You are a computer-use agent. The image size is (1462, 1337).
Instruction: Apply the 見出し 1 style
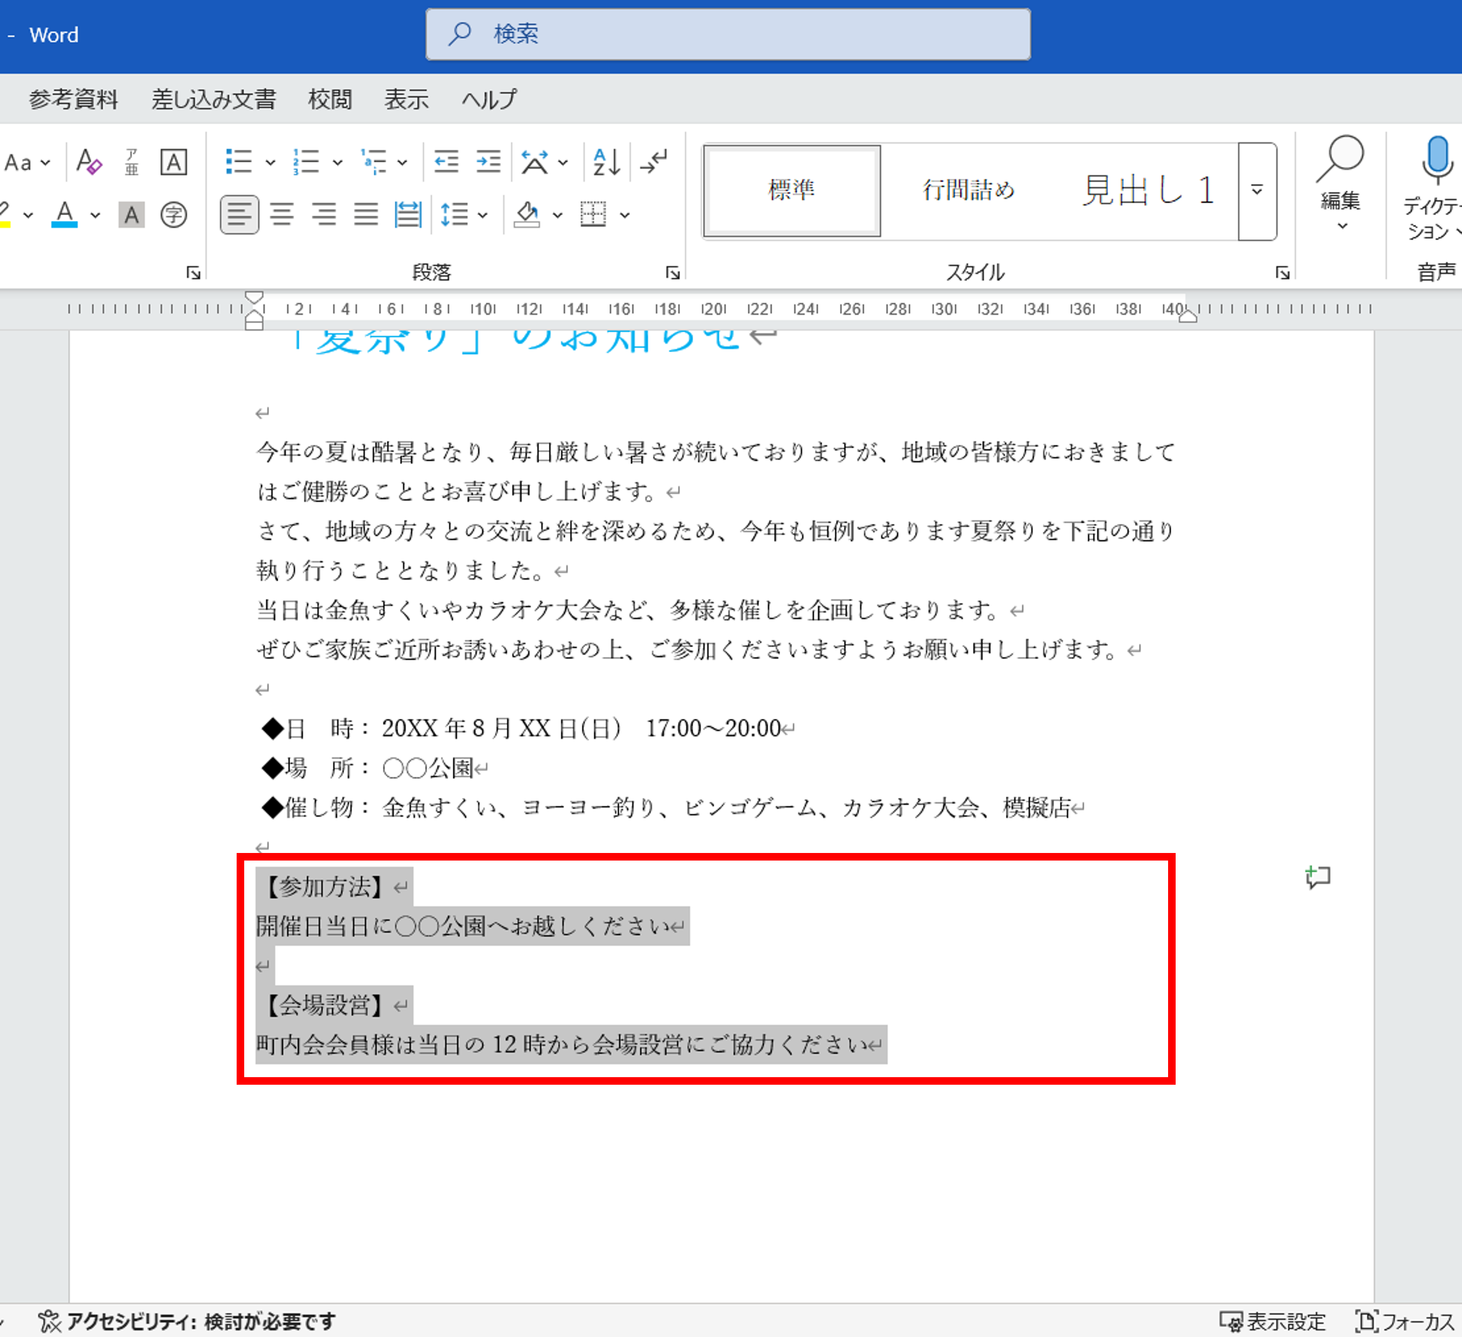(1147, 191)
